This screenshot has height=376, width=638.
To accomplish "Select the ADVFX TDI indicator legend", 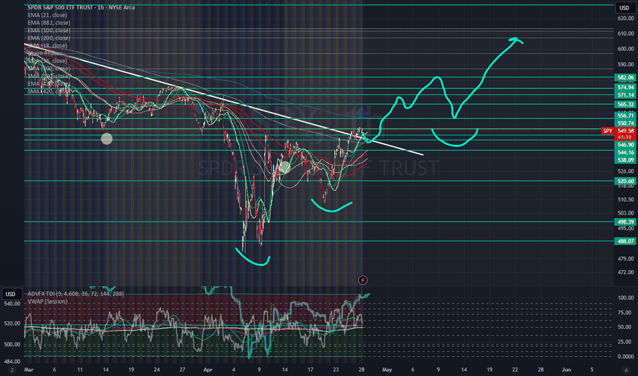I will tap(76, 293).
